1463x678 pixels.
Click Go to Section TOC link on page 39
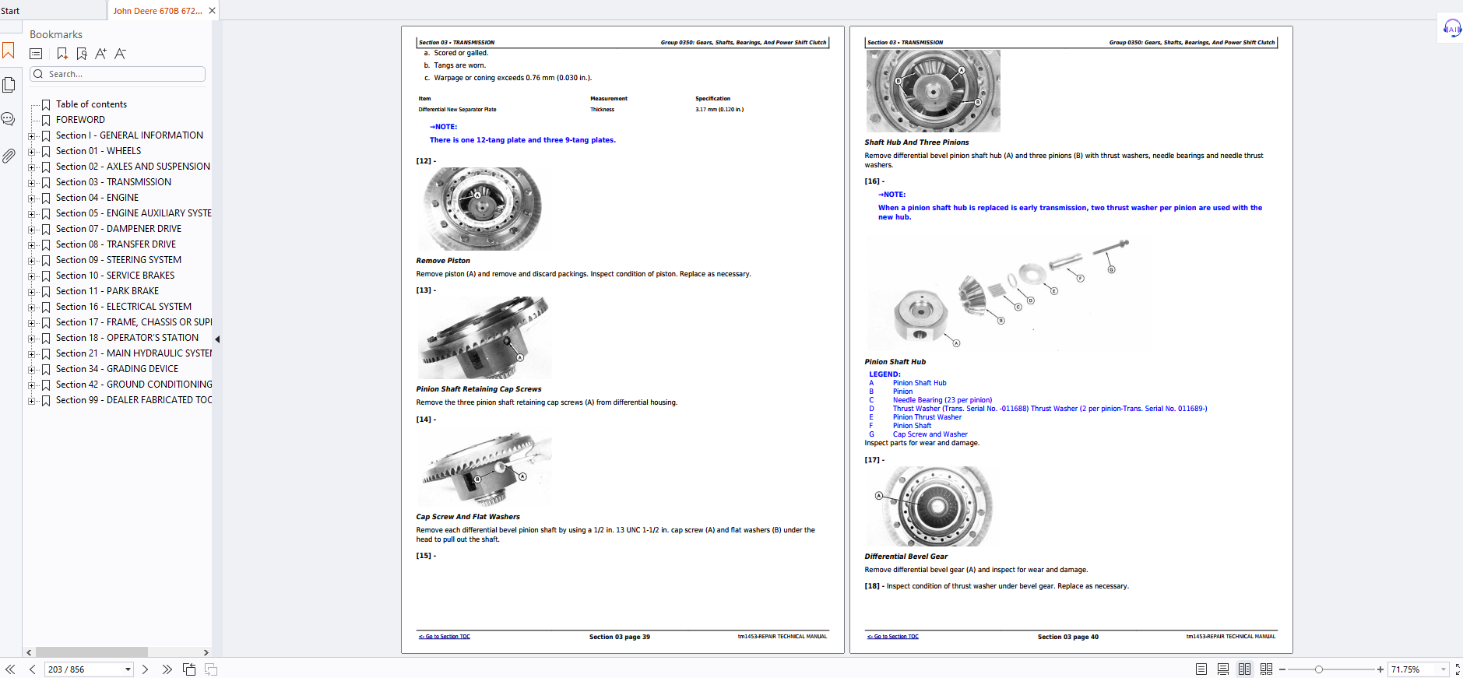(x=445, y=637)
